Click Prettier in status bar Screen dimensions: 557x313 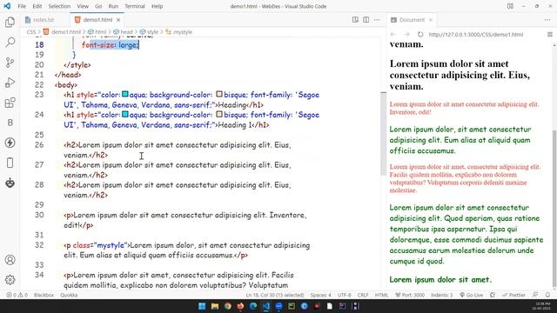513,295
